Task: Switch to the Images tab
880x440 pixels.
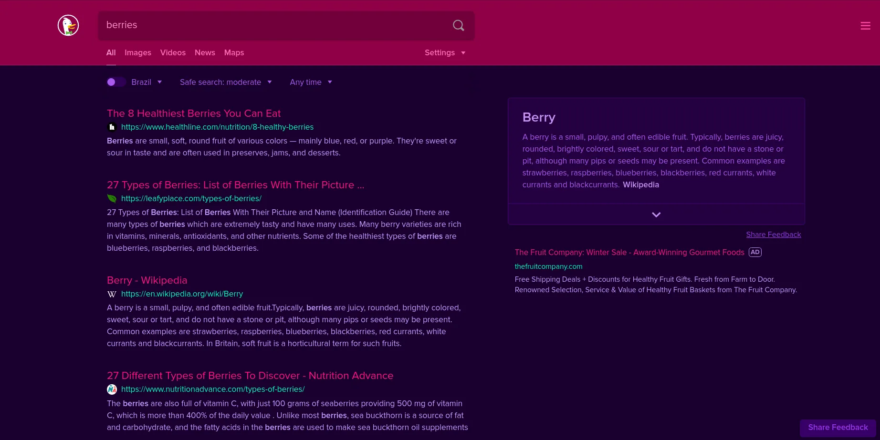Action: [x=138, y=52]
